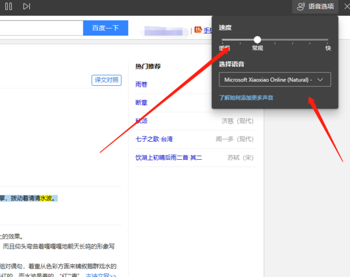Click the 百度一下 search button
350x277 pixels.
[106, 28]
